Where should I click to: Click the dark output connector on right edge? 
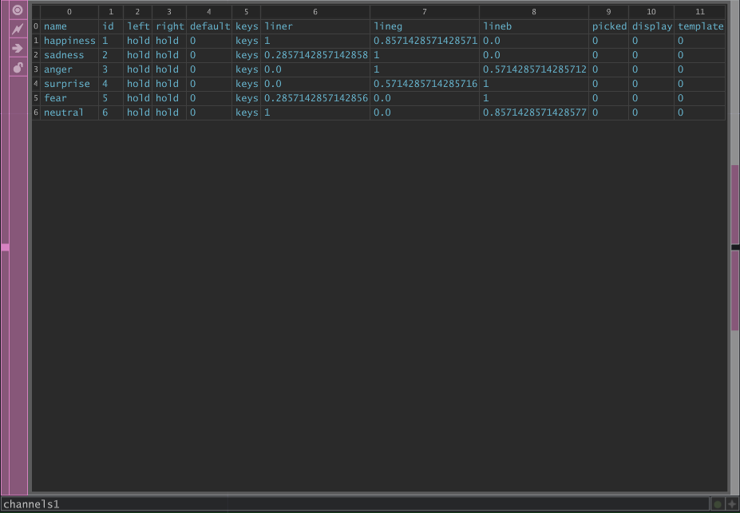[735, 247]
